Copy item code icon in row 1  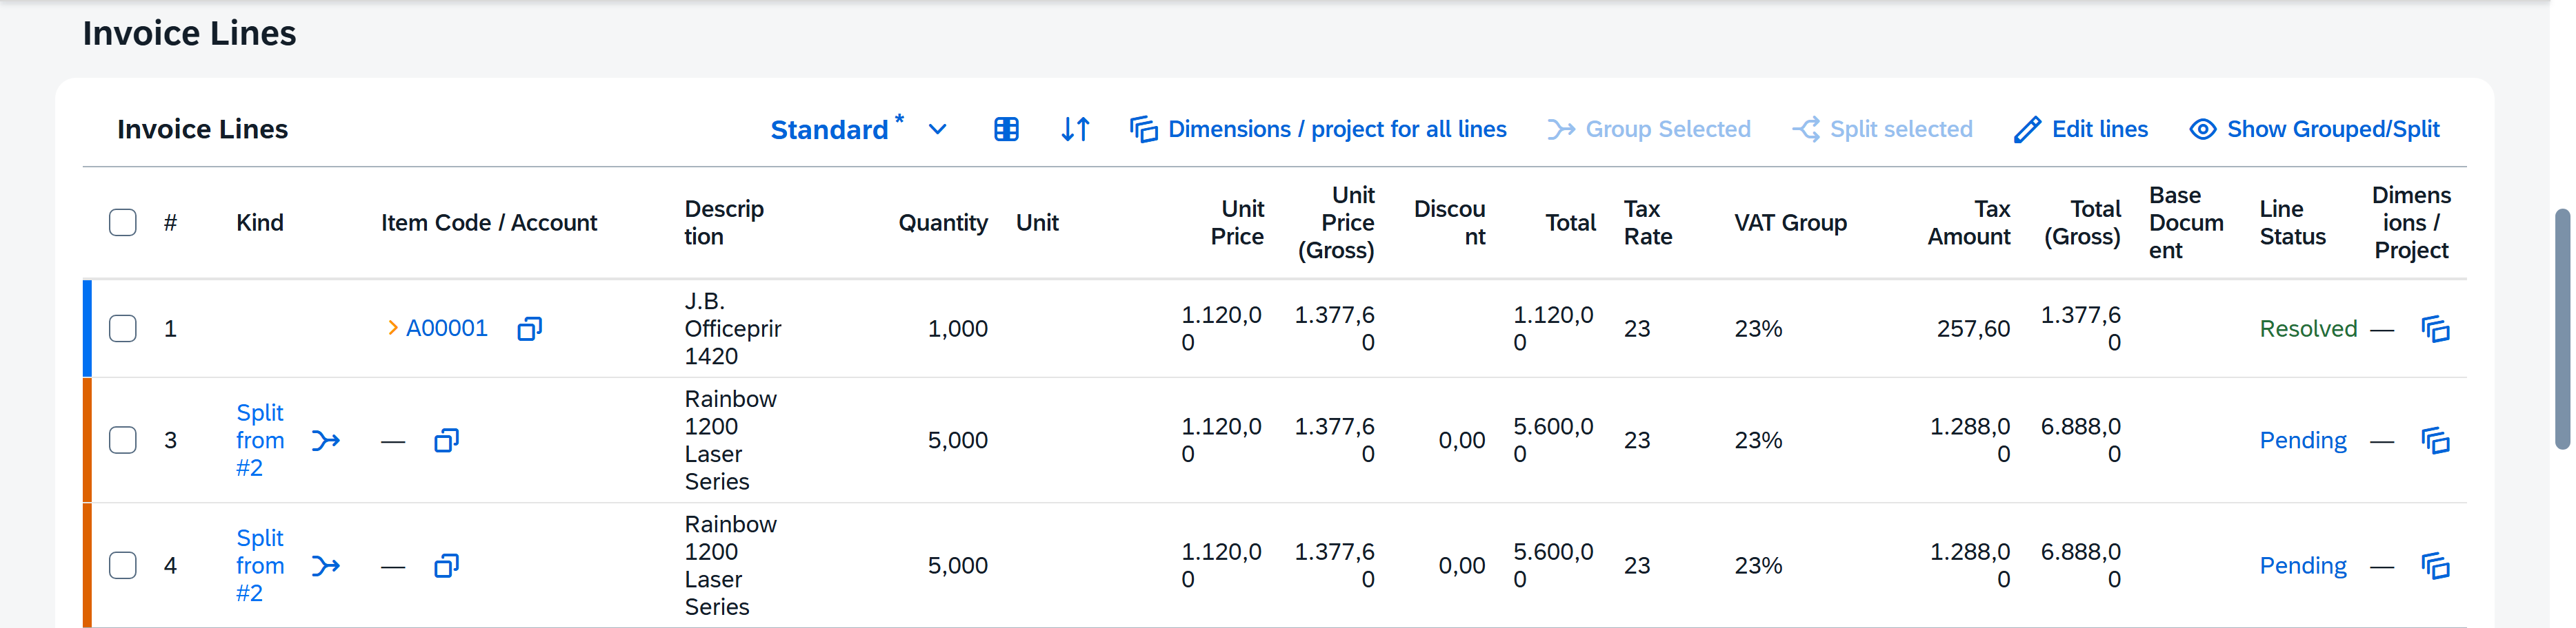click(530, 328)
